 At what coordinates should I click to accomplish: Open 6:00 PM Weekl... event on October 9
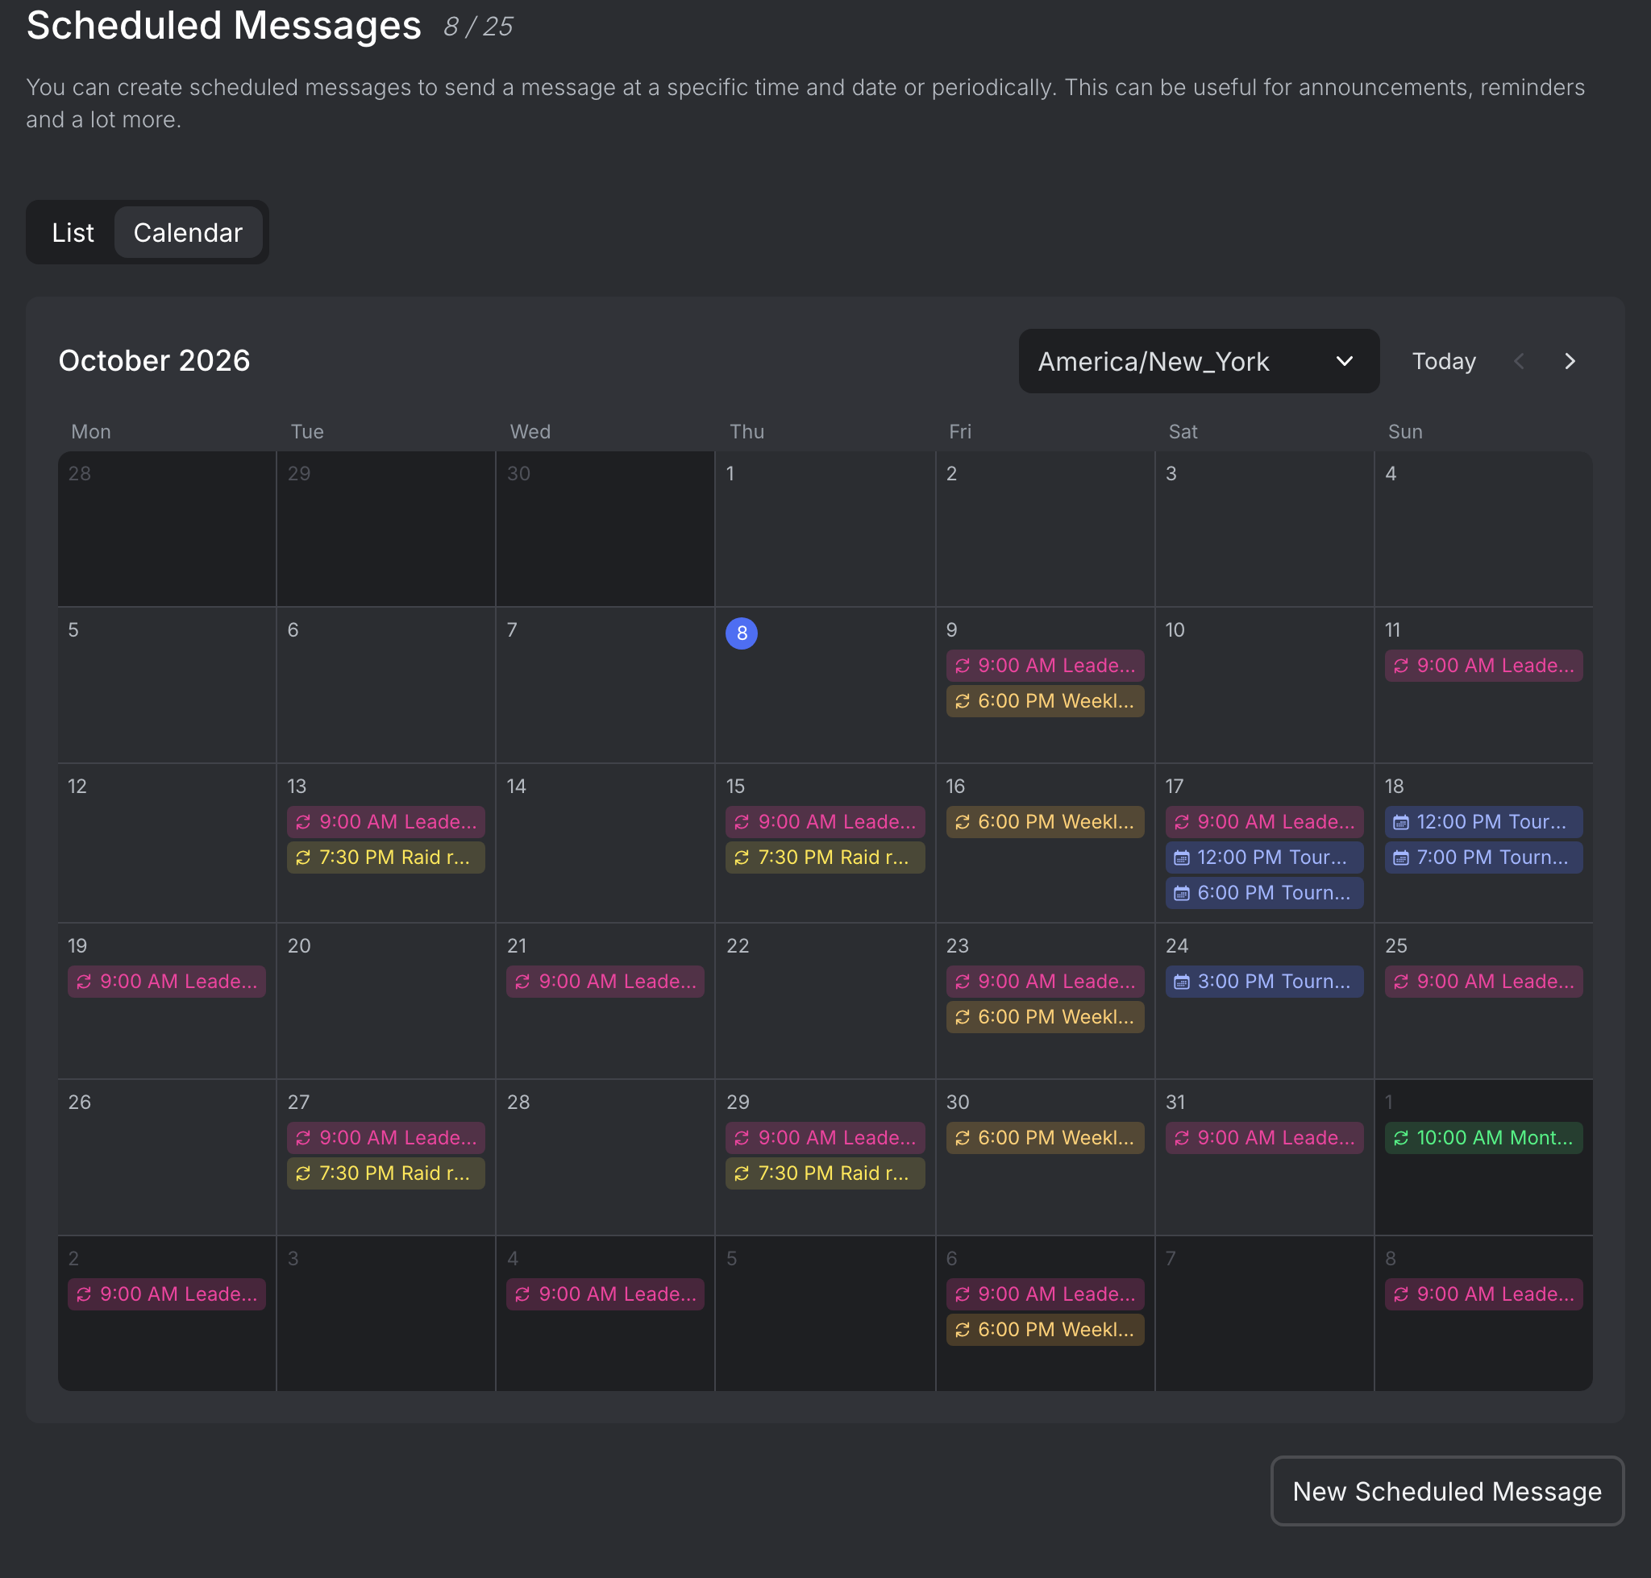(x=1044, y=700)
